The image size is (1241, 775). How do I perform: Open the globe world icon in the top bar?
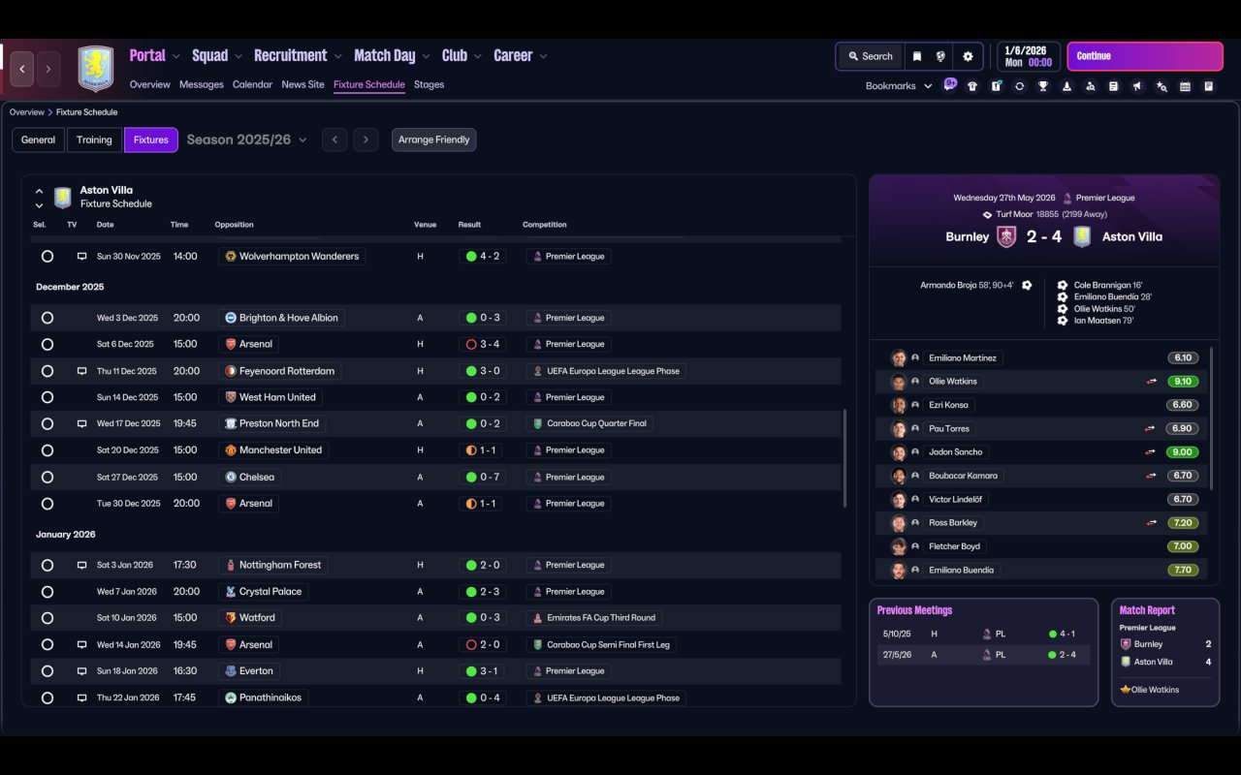940,56
